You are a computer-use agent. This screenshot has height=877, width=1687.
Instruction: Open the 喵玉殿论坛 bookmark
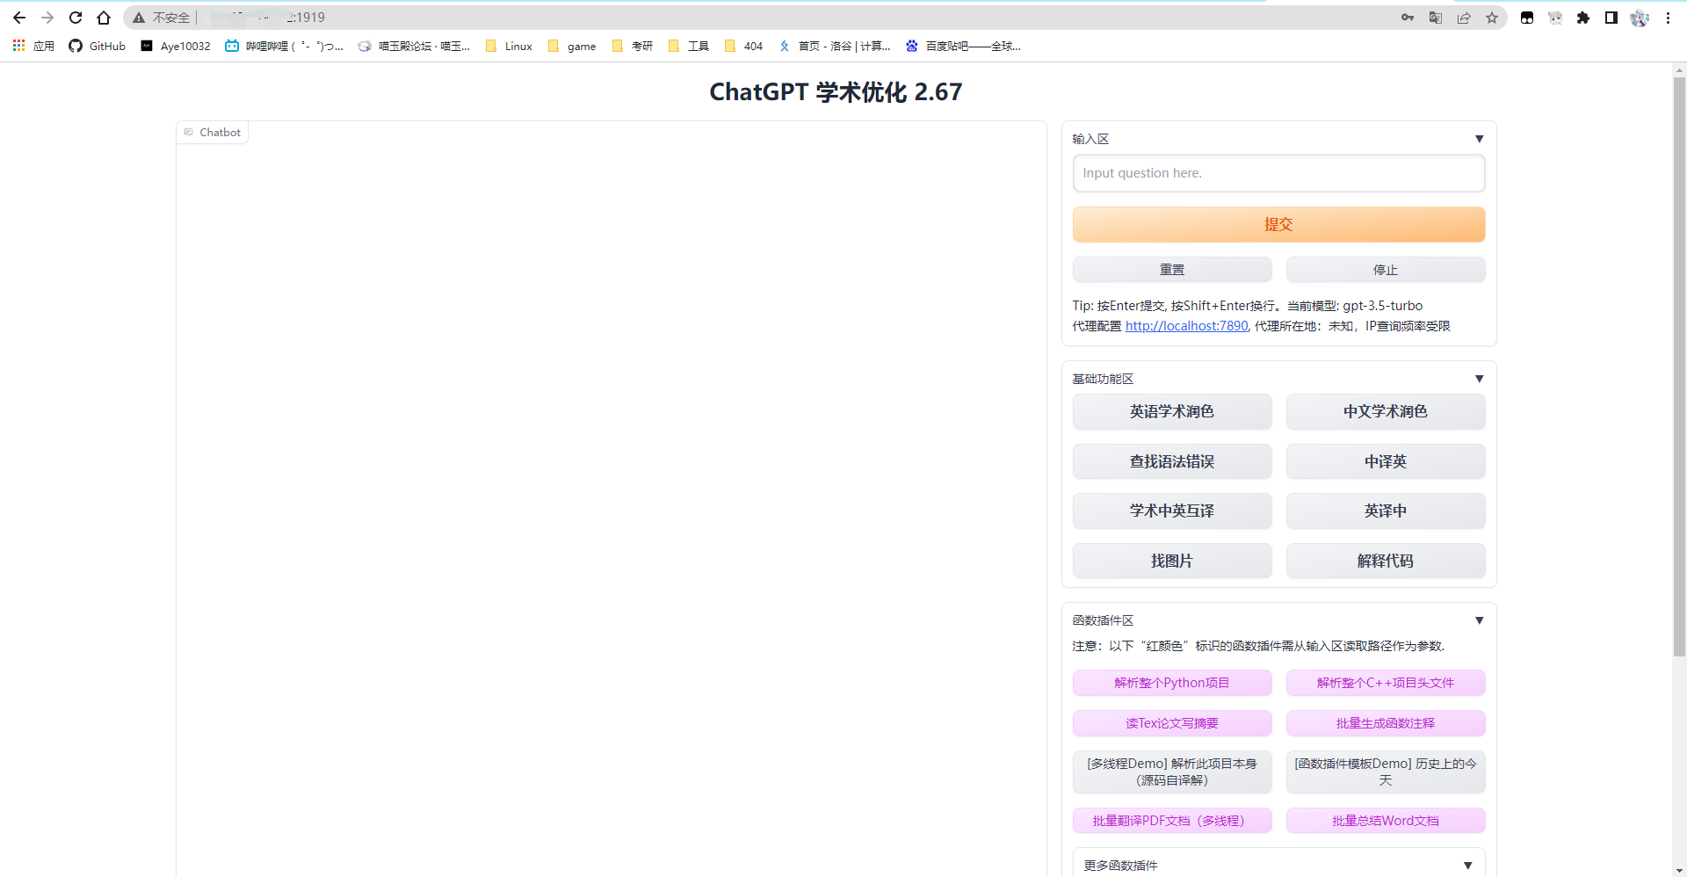pyautogui.click(x=414, y=46)
